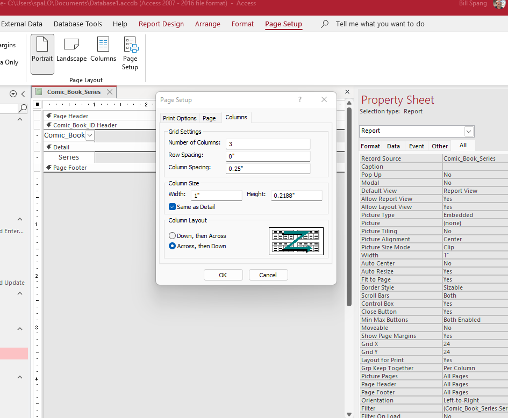Collapse the navigation pane with the chevron
Viewport: 508px width, 418px height.
(23, 94)
